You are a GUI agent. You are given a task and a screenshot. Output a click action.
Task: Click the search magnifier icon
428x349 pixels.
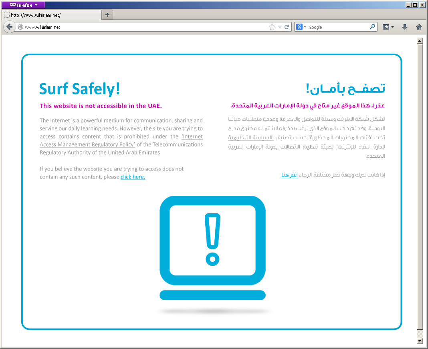(372, 27)
